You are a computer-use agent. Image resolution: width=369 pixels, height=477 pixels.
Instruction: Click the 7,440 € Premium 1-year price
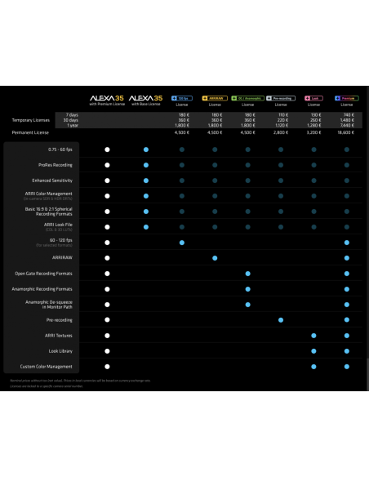click(348, 125)
